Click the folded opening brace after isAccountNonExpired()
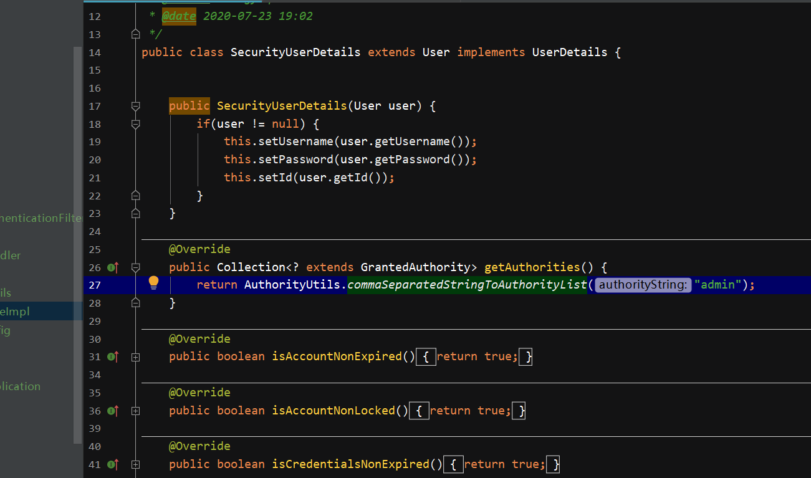 click(x=426, y=357)
